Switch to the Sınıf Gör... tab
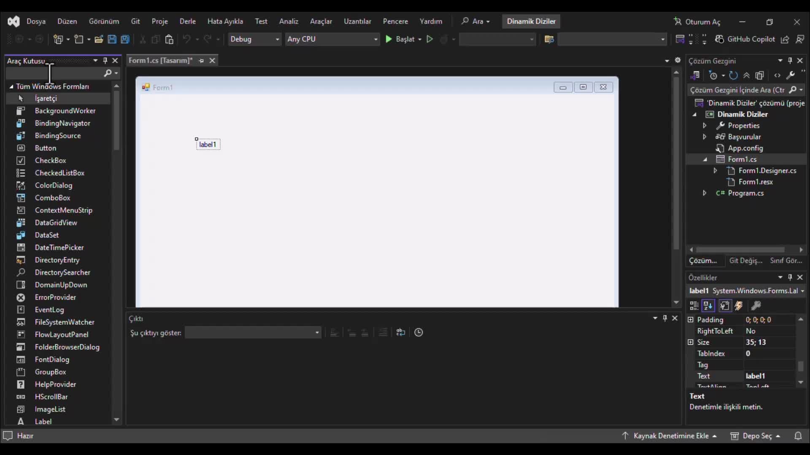810x455 pixels. 786,261
